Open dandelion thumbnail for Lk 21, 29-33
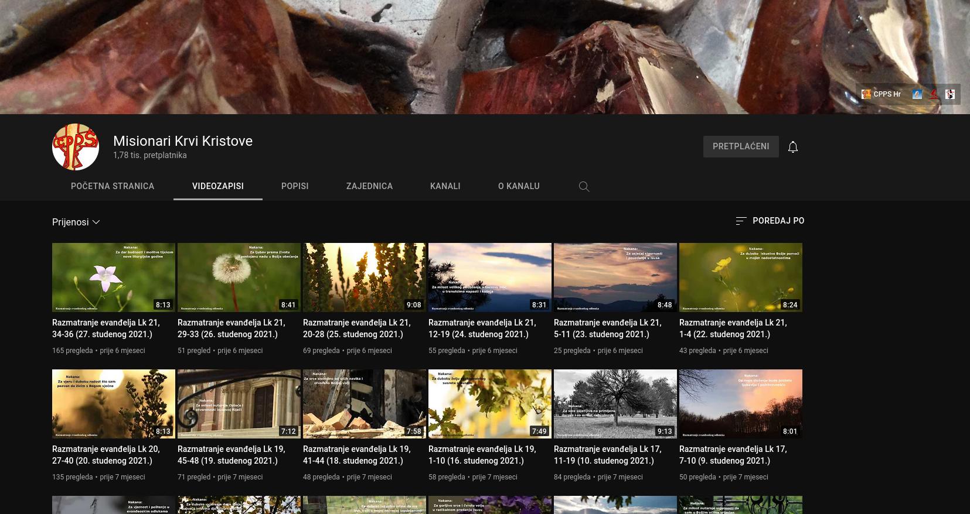The height and width of the screenshot is (514, 970). pos(239,277)
